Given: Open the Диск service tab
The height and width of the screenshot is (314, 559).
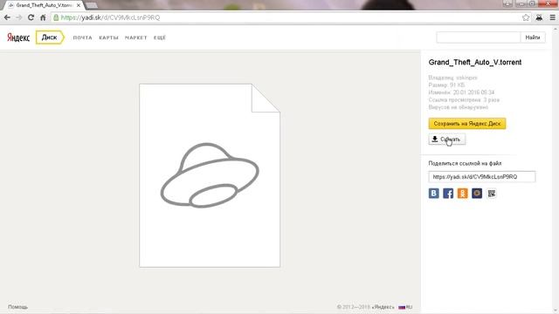Looking at the screenshot, I should click(x=50, y=38).
